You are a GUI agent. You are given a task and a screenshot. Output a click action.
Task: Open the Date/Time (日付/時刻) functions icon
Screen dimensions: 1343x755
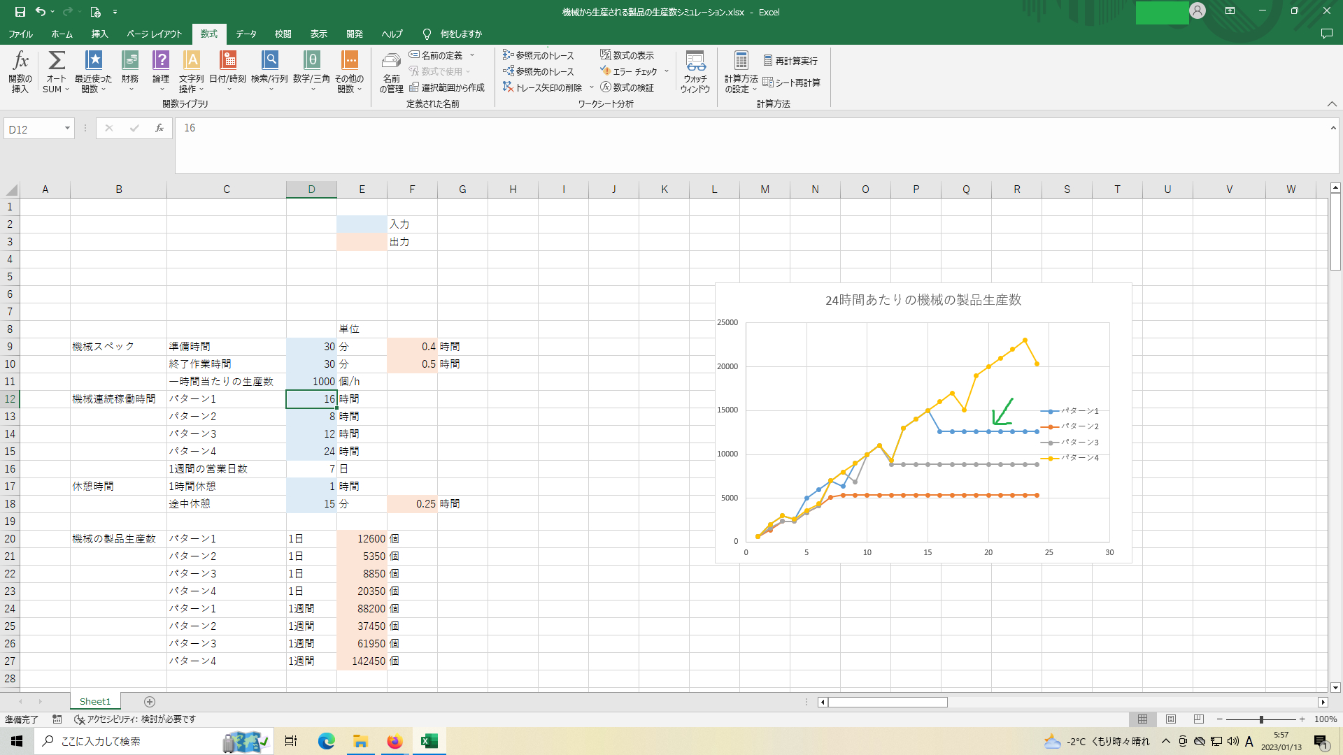[227, 62]
